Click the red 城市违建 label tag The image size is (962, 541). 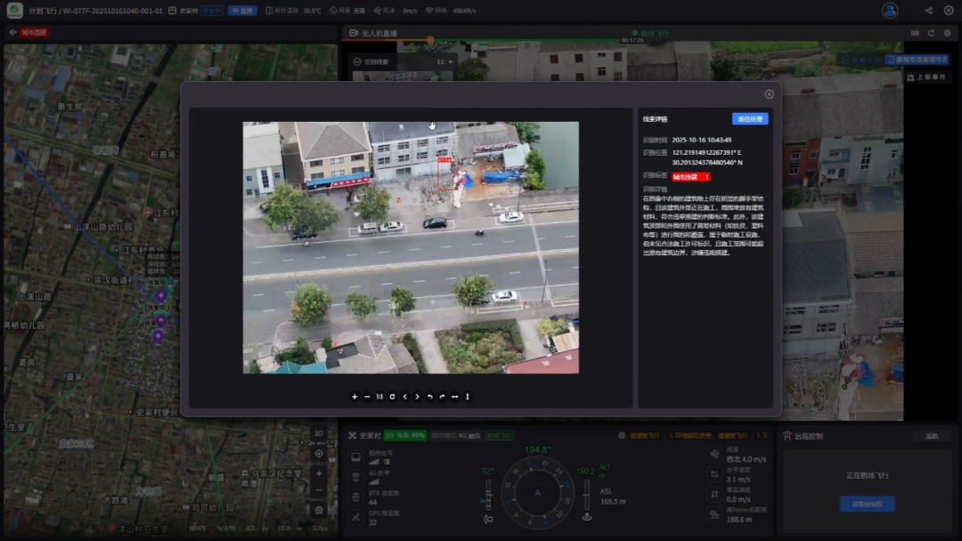(x=690, y=177)
